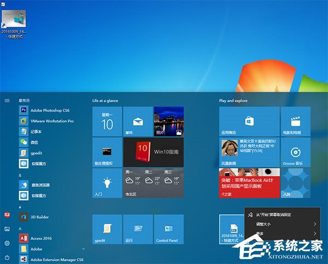The width and height of the screenshot is (328, 264).
Task: Click the Control Panel tile
Action: click(168, 229)
